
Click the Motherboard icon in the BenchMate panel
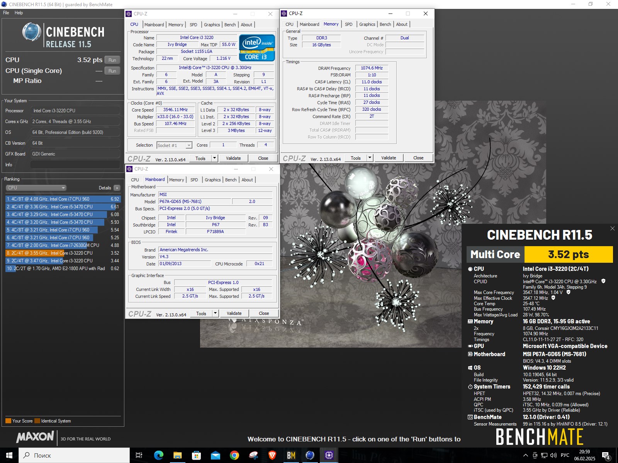point(470,354)
